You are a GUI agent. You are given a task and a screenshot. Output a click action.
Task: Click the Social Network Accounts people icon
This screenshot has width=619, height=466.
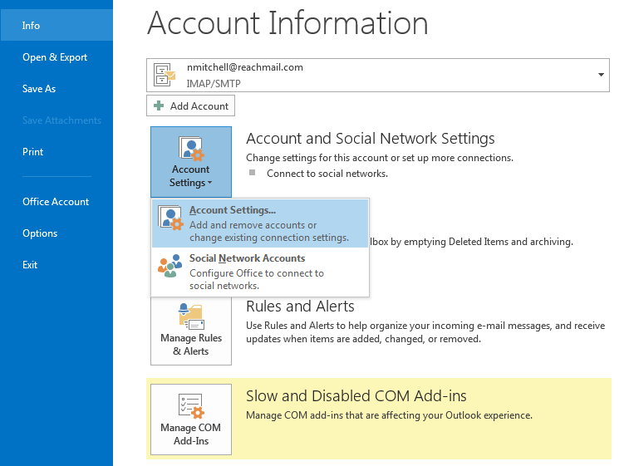pos(170,266)
